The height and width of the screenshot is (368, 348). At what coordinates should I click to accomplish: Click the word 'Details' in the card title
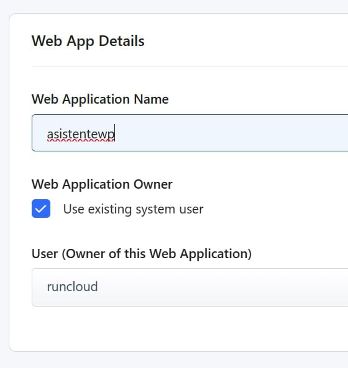tap(121, 41)
